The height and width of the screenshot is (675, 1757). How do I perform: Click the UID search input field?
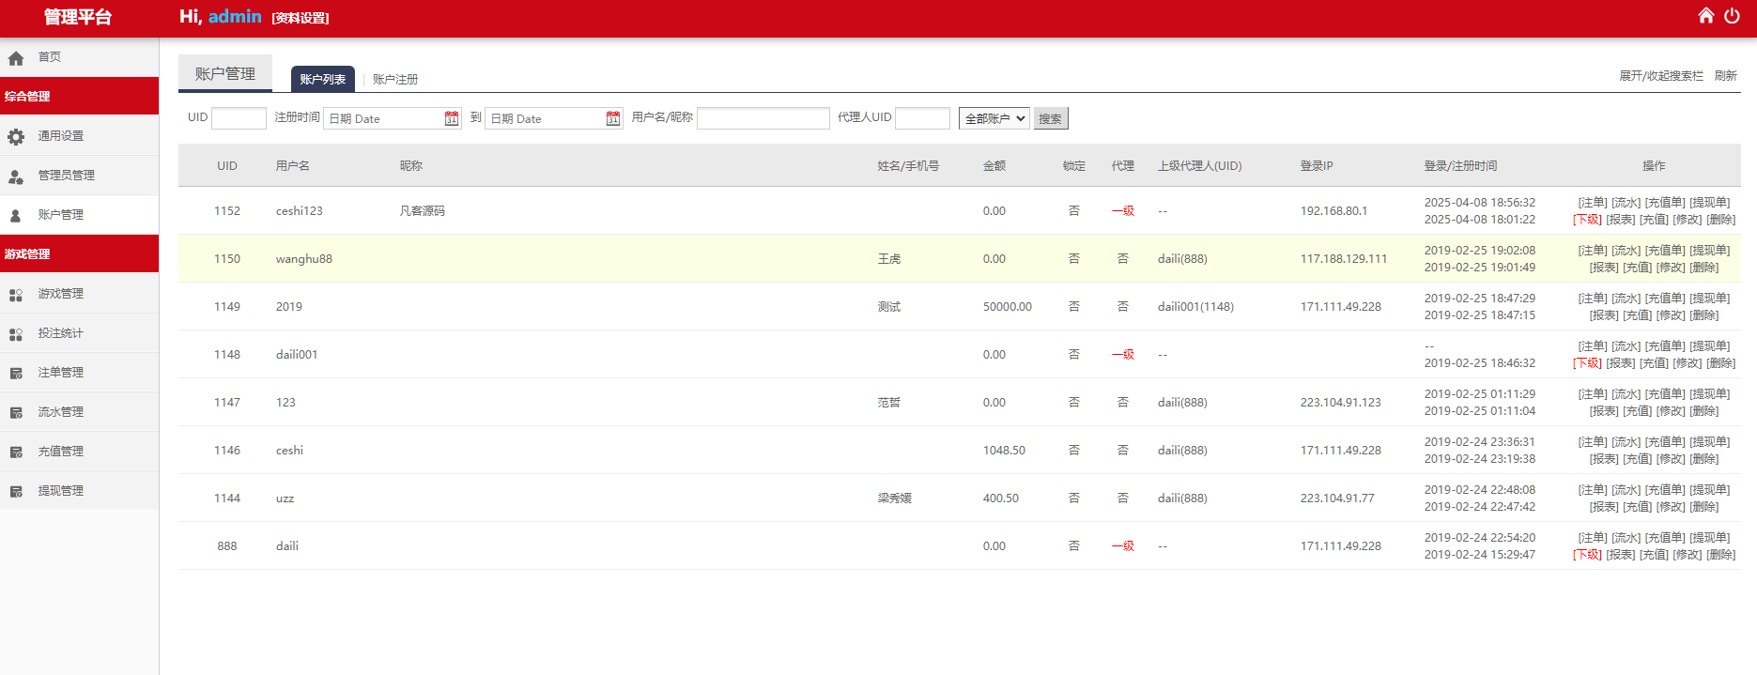[239, 118]
